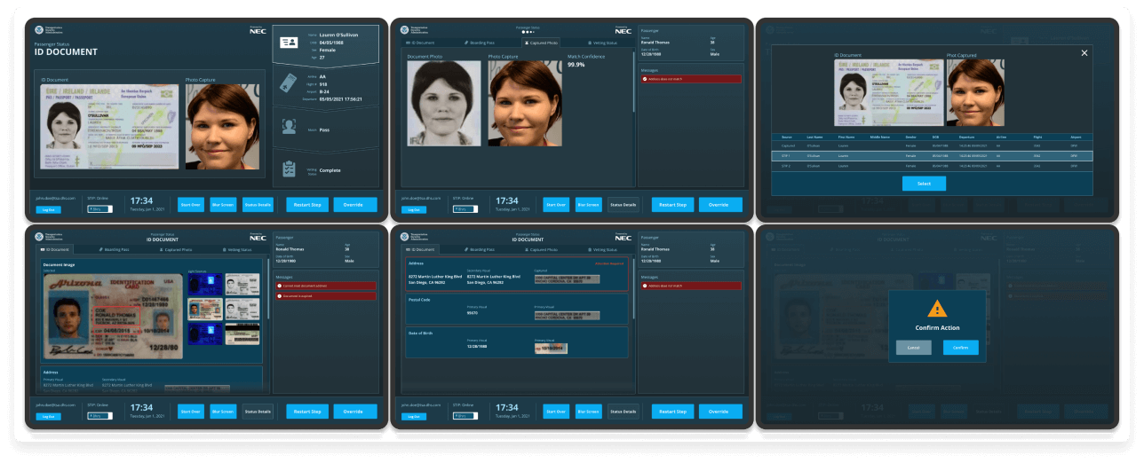Click the passport image in record selection dialog
The image size is (1144, 463).
(x=888, y=91)
